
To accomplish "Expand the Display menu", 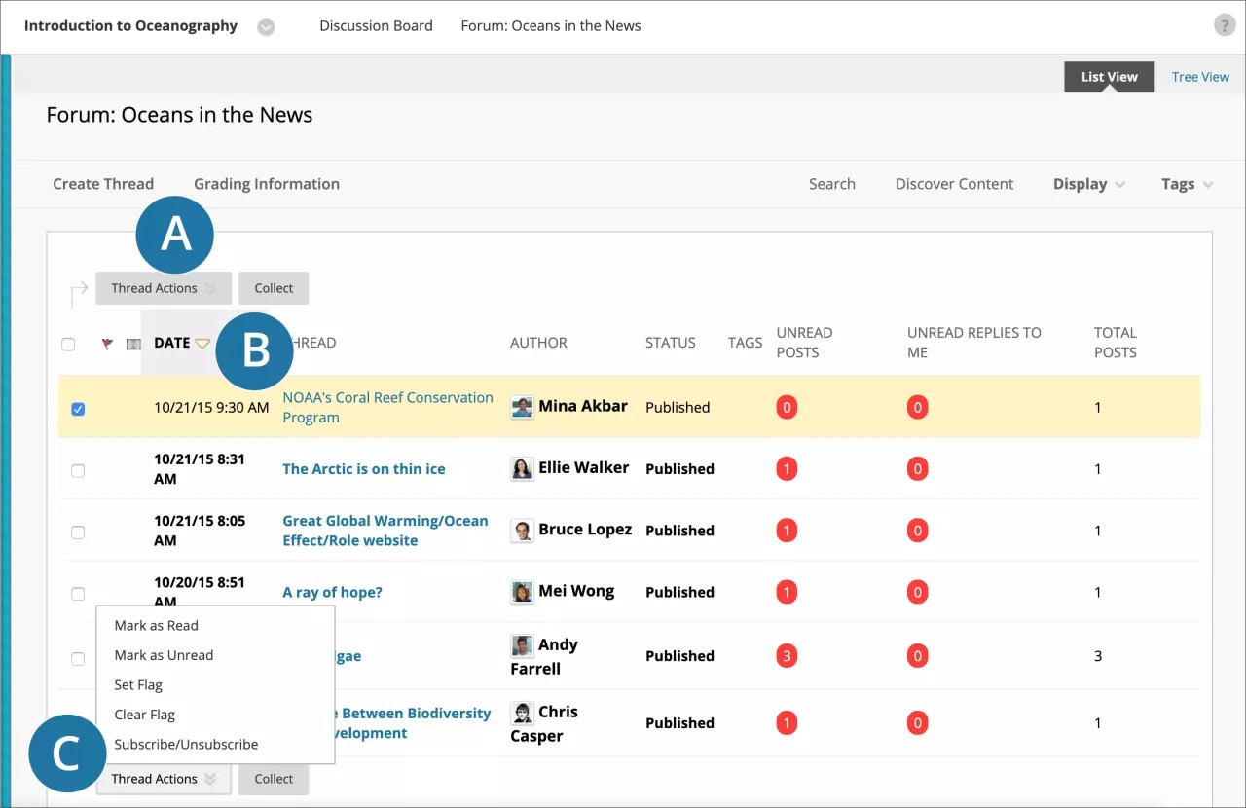I will [1088, 183].
